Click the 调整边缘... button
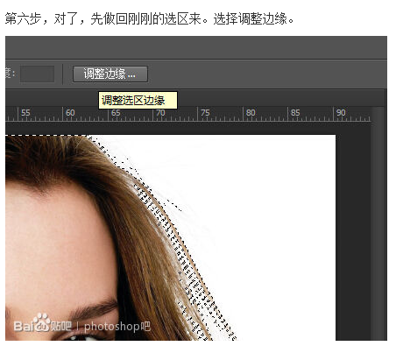The width and height of the screenshot is (396, 346). pyautogui.click(x=110, y=74)
